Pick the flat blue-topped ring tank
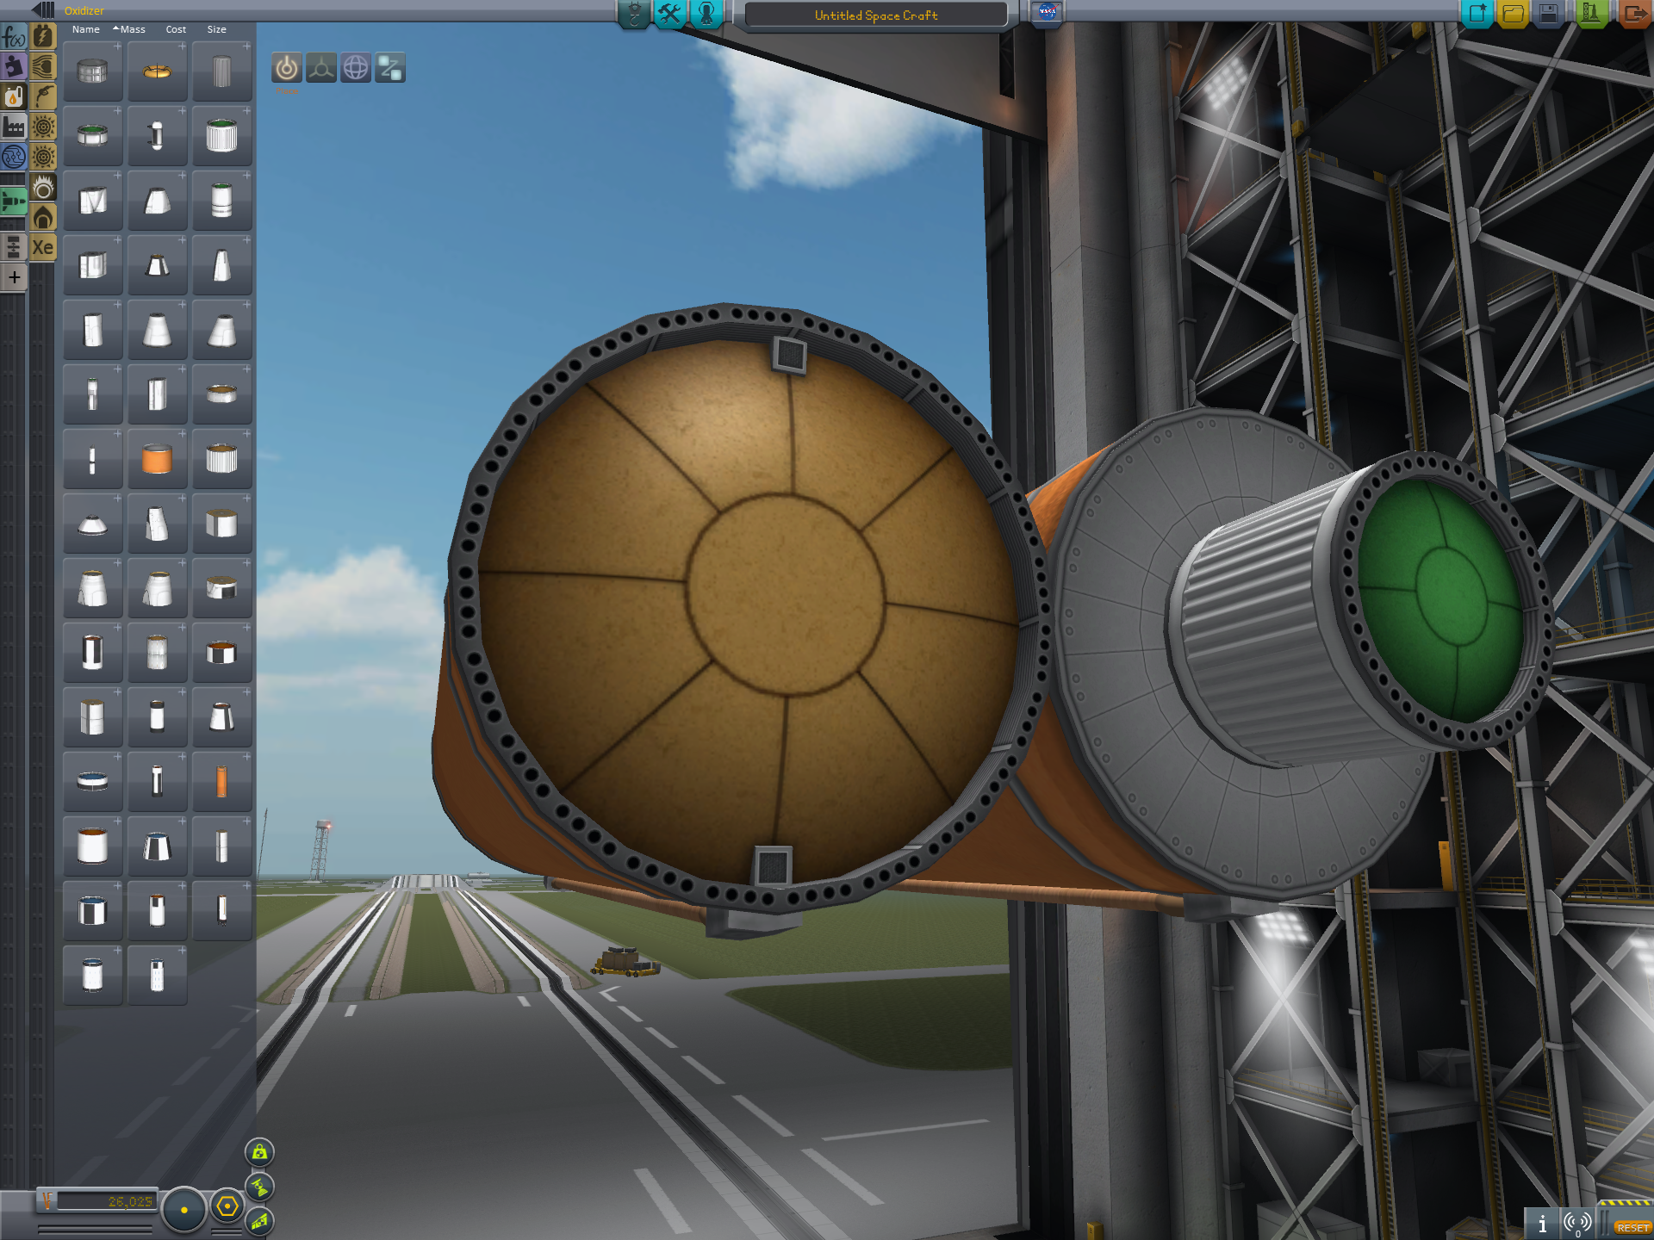The height and width of the screenshot is (1240, 1654). tap(92, 782)
